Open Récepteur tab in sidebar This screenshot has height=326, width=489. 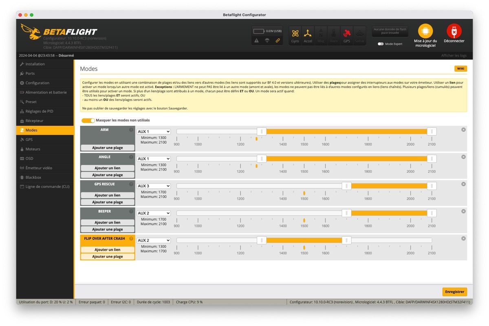click(x=45, y=121)
